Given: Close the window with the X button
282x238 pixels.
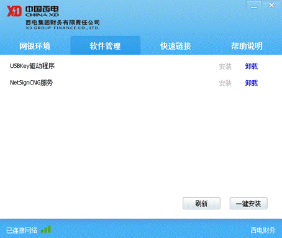Looking at the screenshot, I should pyautogui.click(x=271, y=6).
